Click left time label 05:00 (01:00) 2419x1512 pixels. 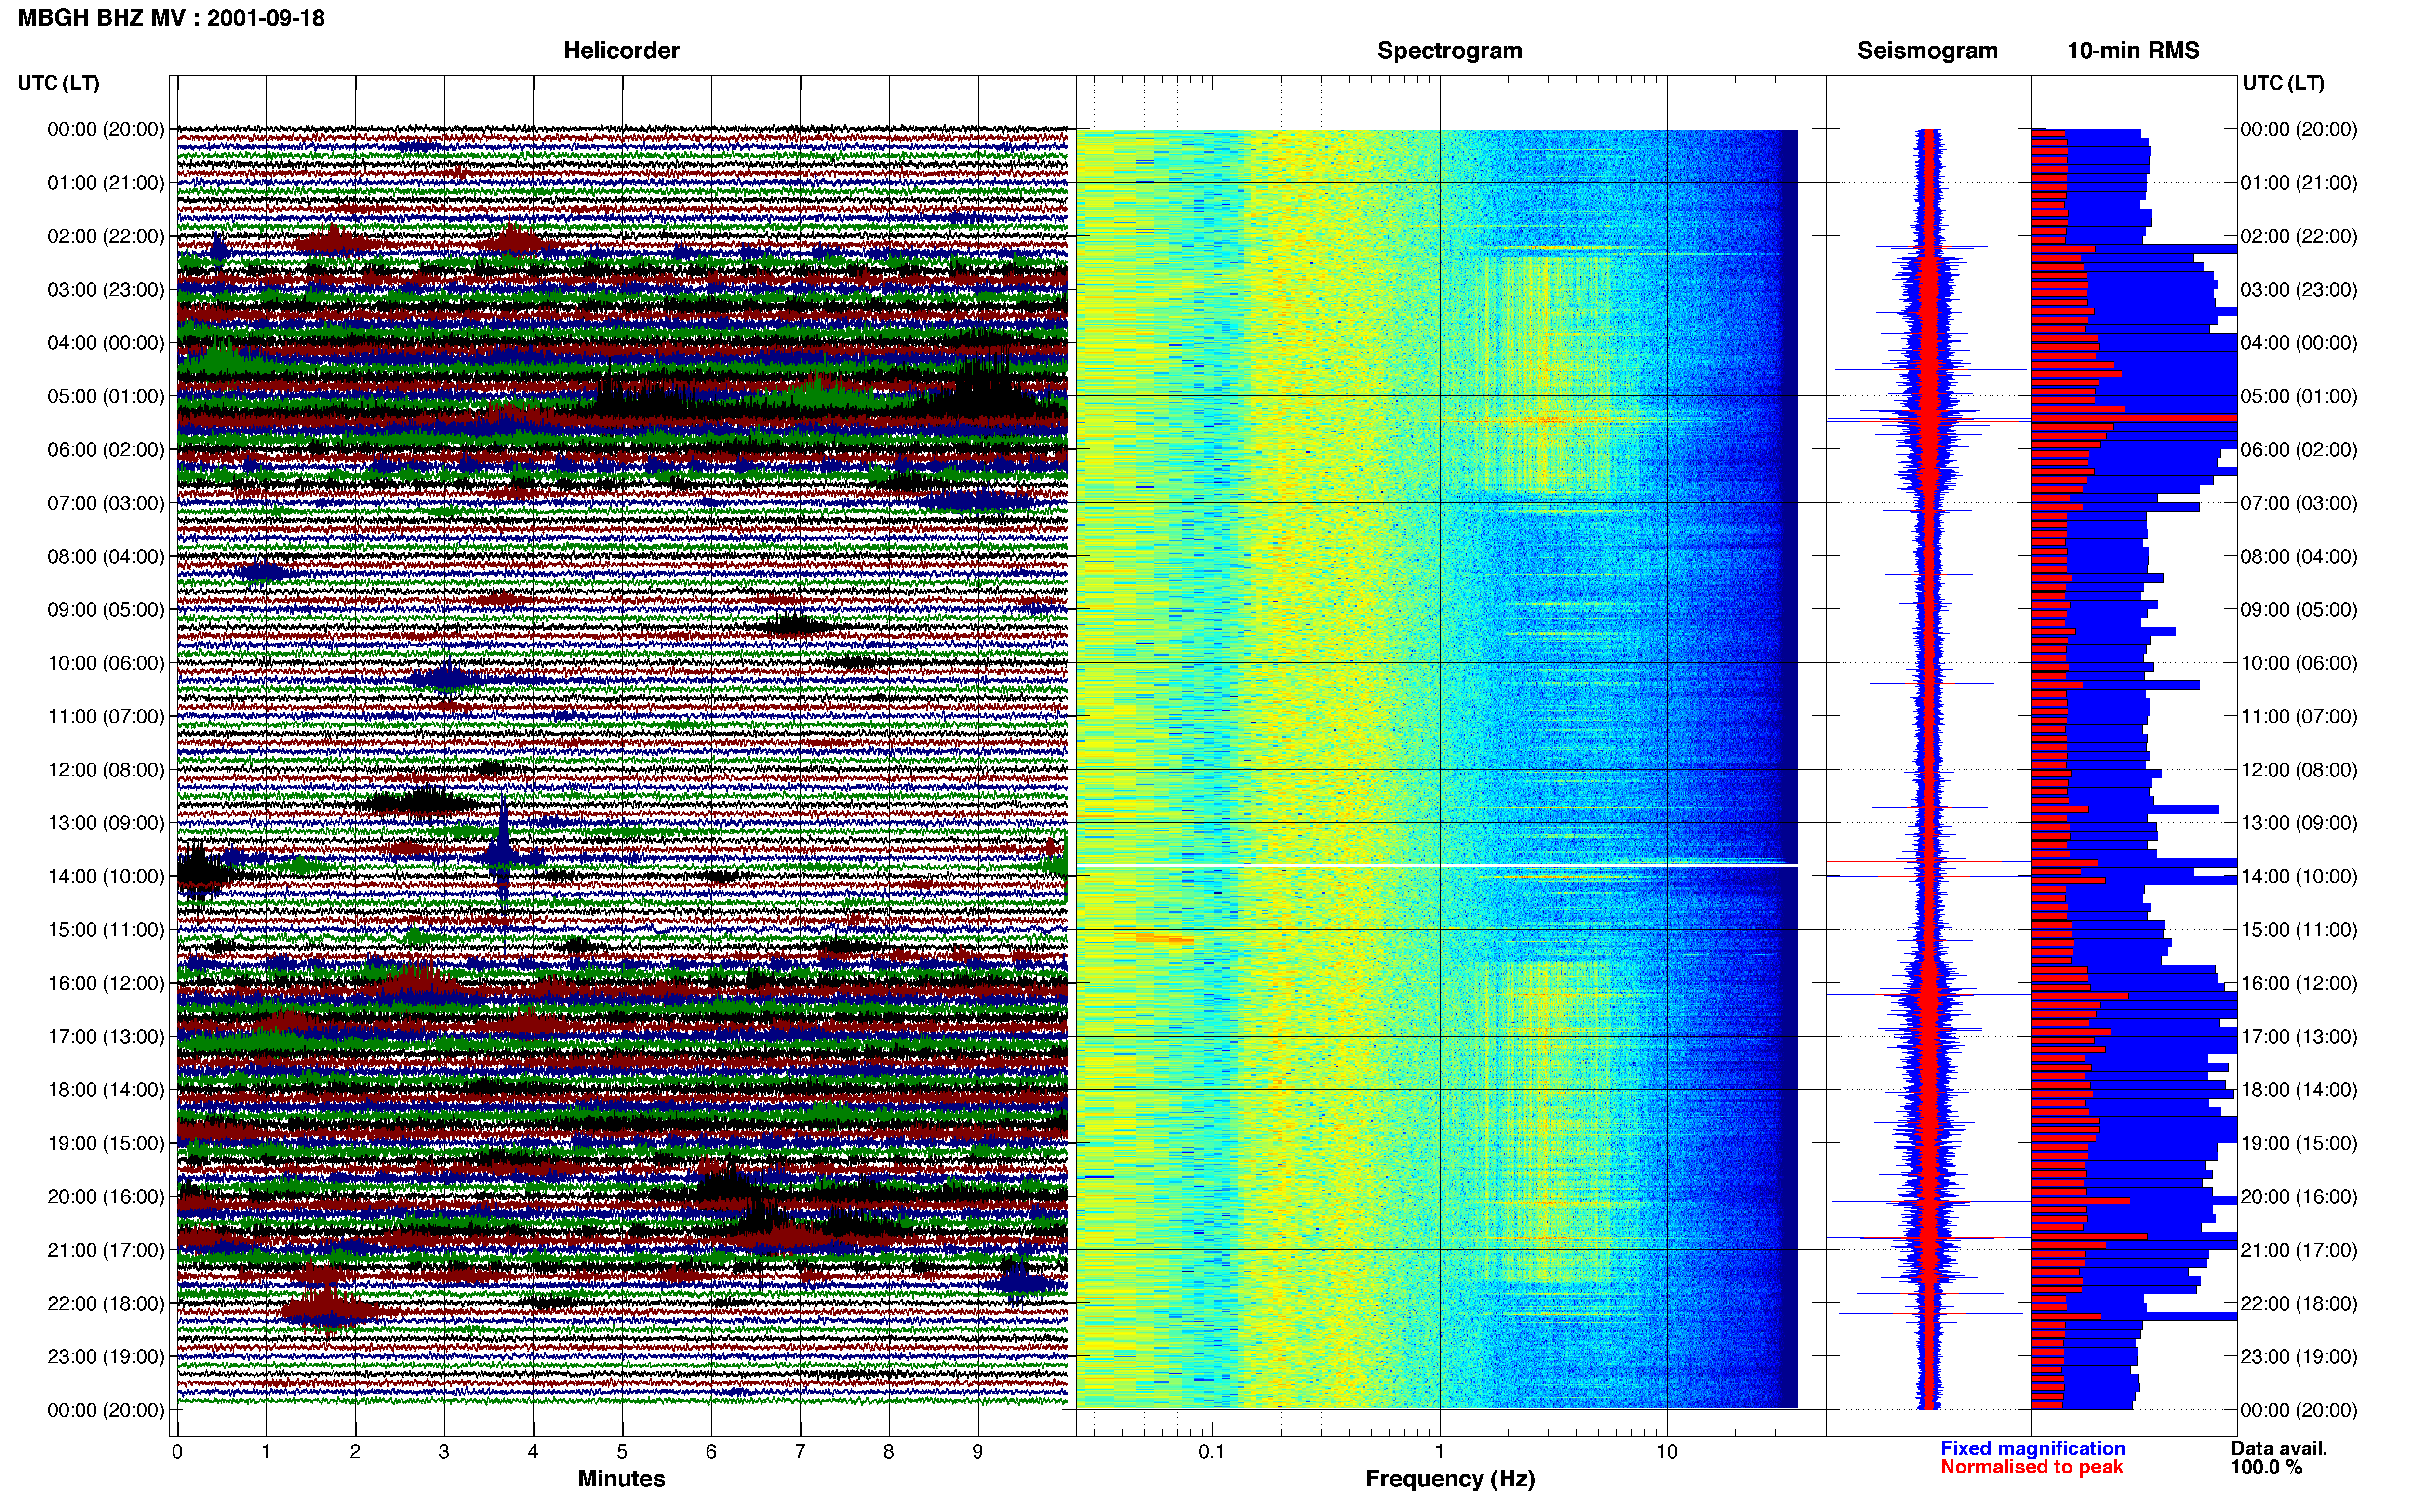[x=106, y=396]
